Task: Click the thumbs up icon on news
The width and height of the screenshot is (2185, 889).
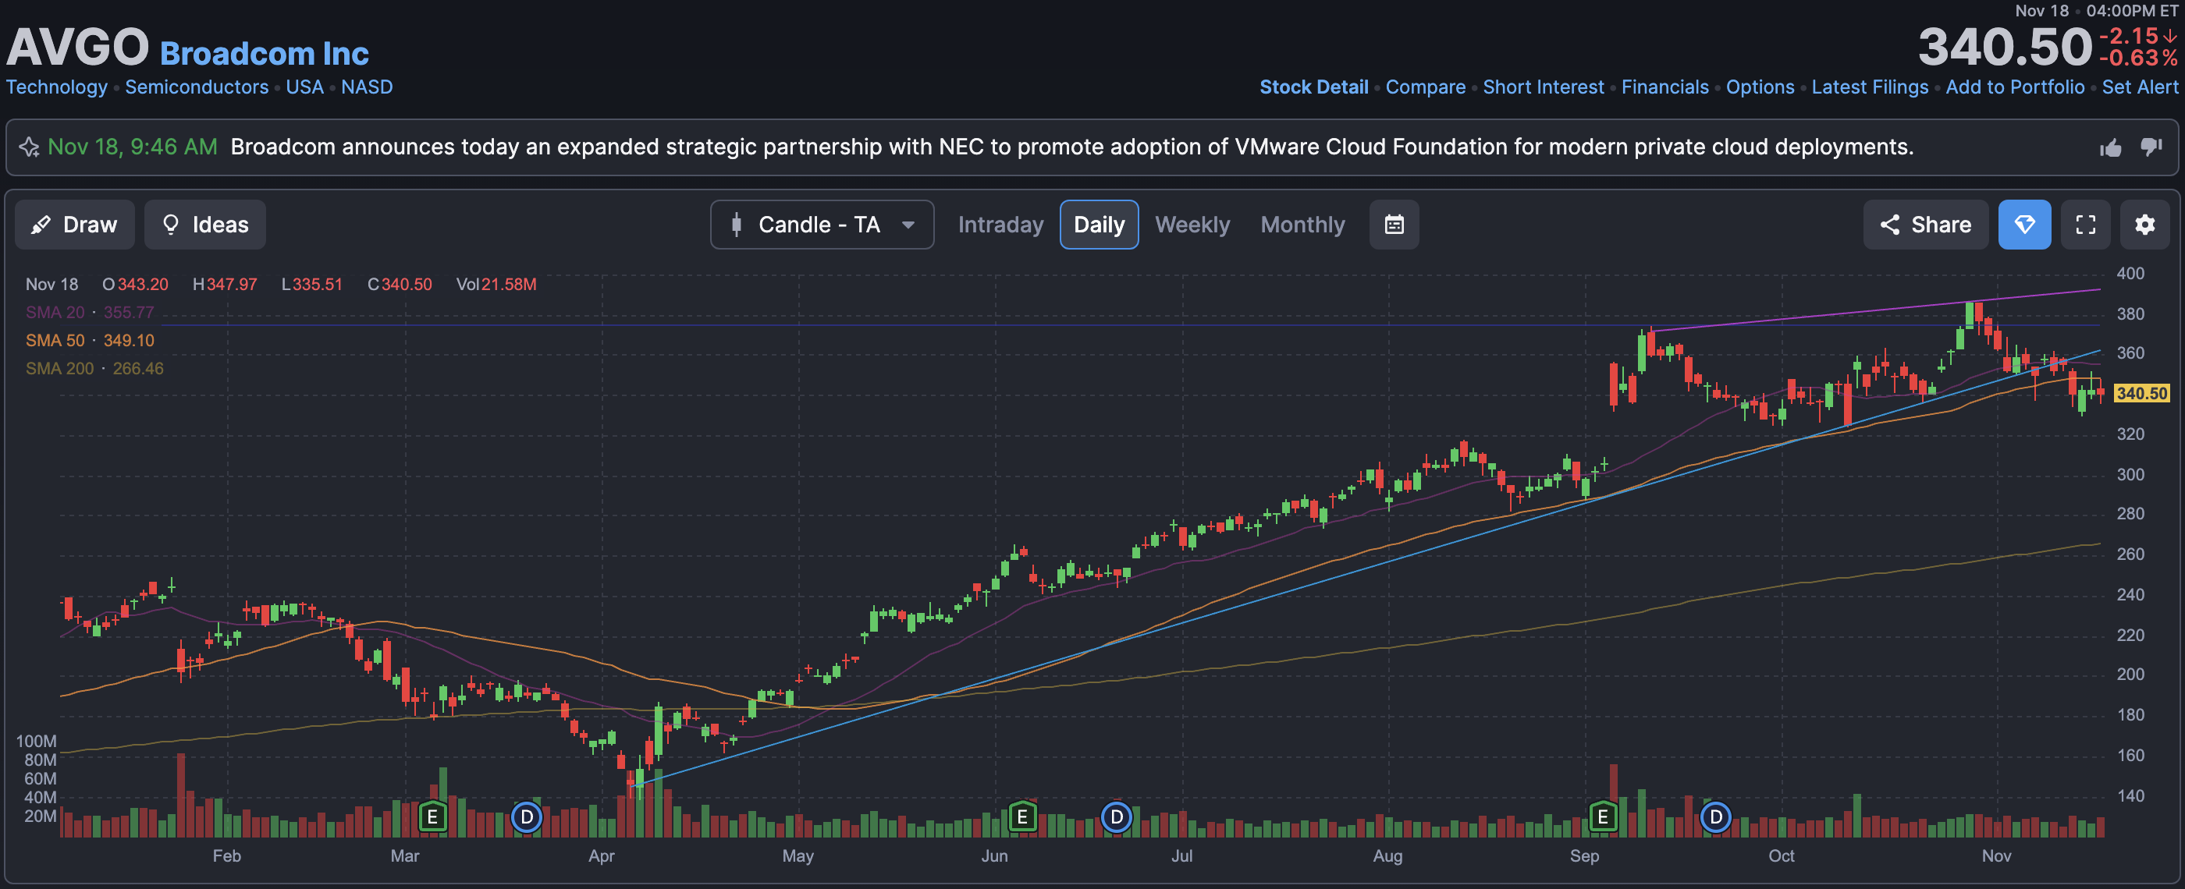Action: pyautogui.click(x=2110, y=148)
